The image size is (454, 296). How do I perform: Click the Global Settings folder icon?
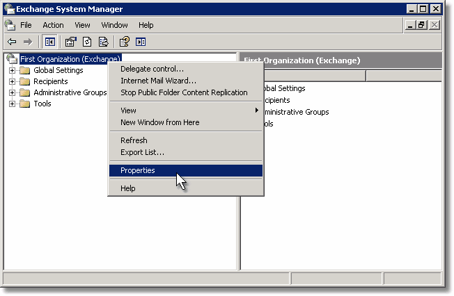coord(25,70)
